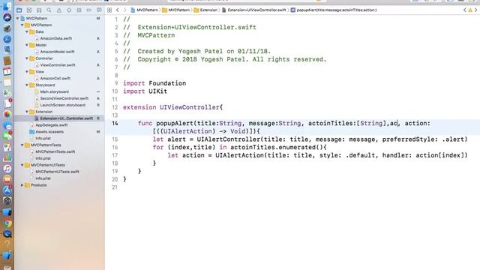Click Extension folder in the jump bar
This screenshot has width=480, height=270.
pyautogui.click(x=205, y=10)
